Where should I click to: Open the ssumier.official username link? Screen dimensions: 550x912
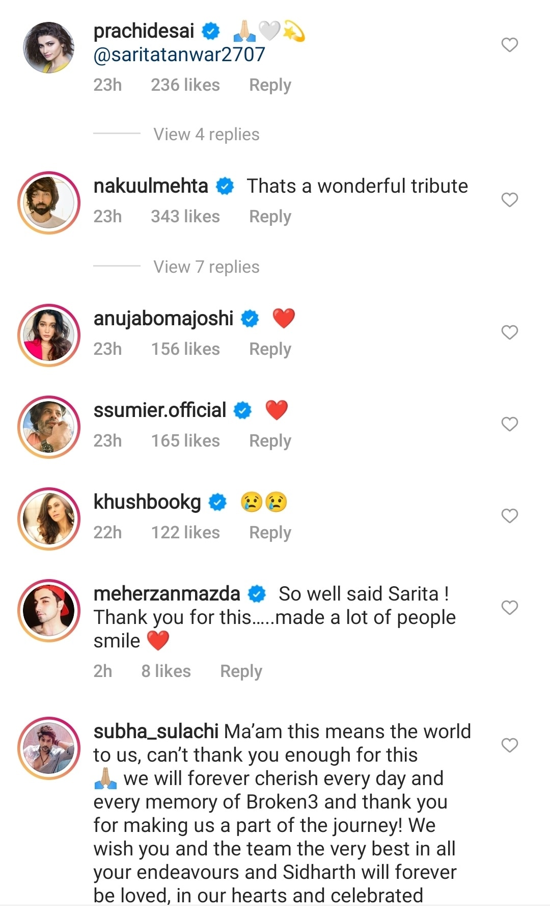(x=159, y=410)
